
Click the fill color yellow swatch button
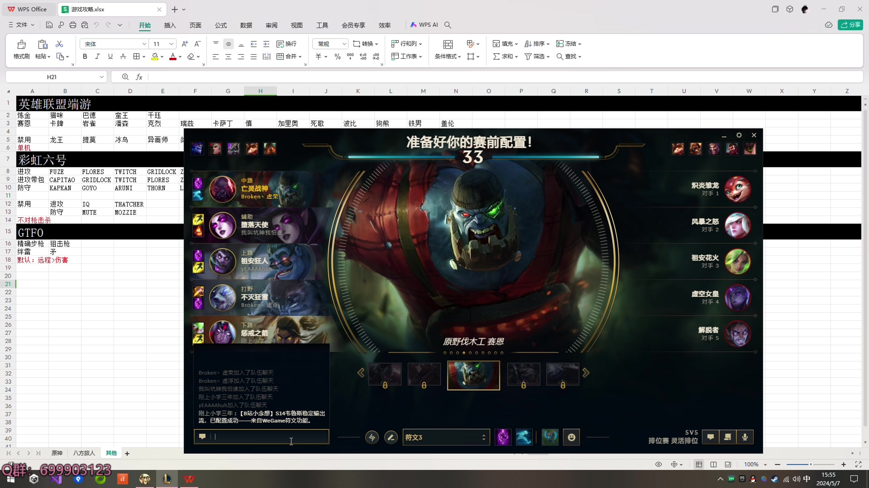coord(155,56)
